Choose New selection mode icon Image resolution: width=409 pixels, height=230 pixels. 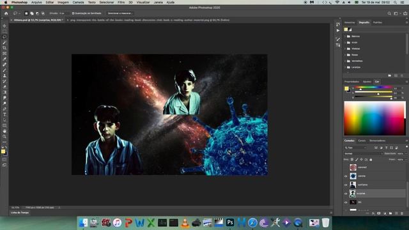point(26,13)
